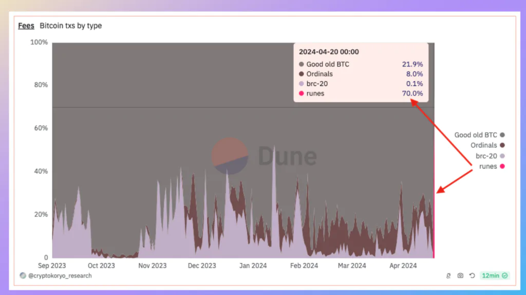Viewport: 526px width, 295px height.
Task: Take chart screenshot with the camera icon
Action: click(x=460, y=275)
